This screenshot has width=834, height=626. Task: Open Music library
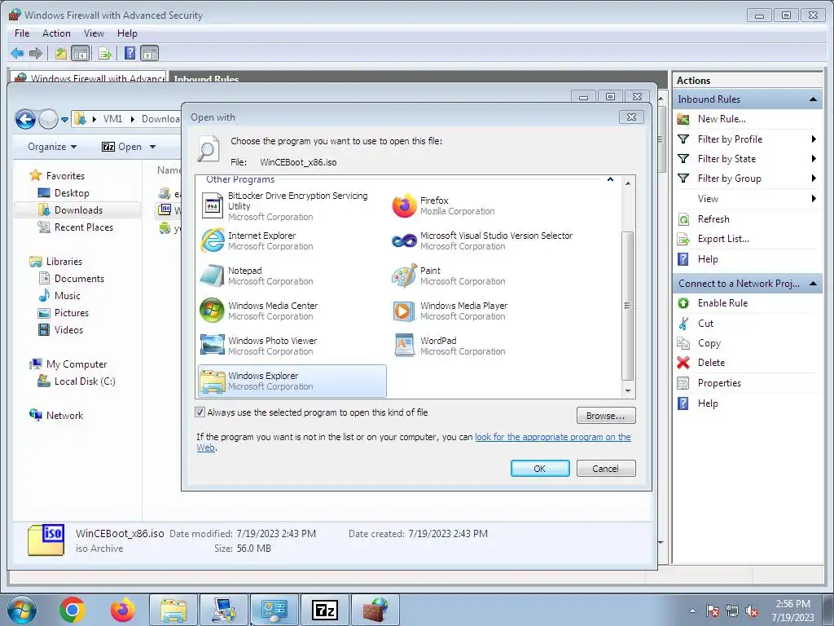(67, 295)
